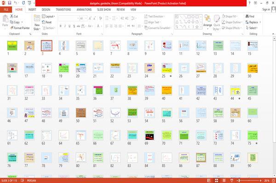Open the Quick Styles gallery
The width and height of the screenshot is (276, 183).
click(x=217, y=22)
